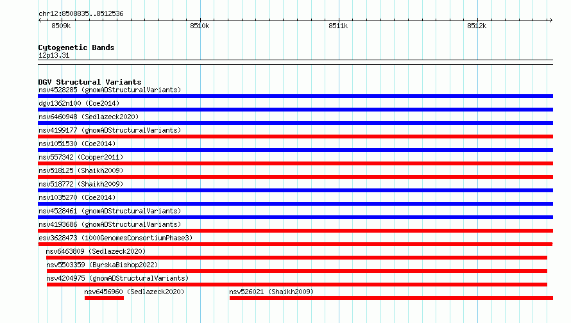Select the 12p13.31 band label

[x=54, y=55]
